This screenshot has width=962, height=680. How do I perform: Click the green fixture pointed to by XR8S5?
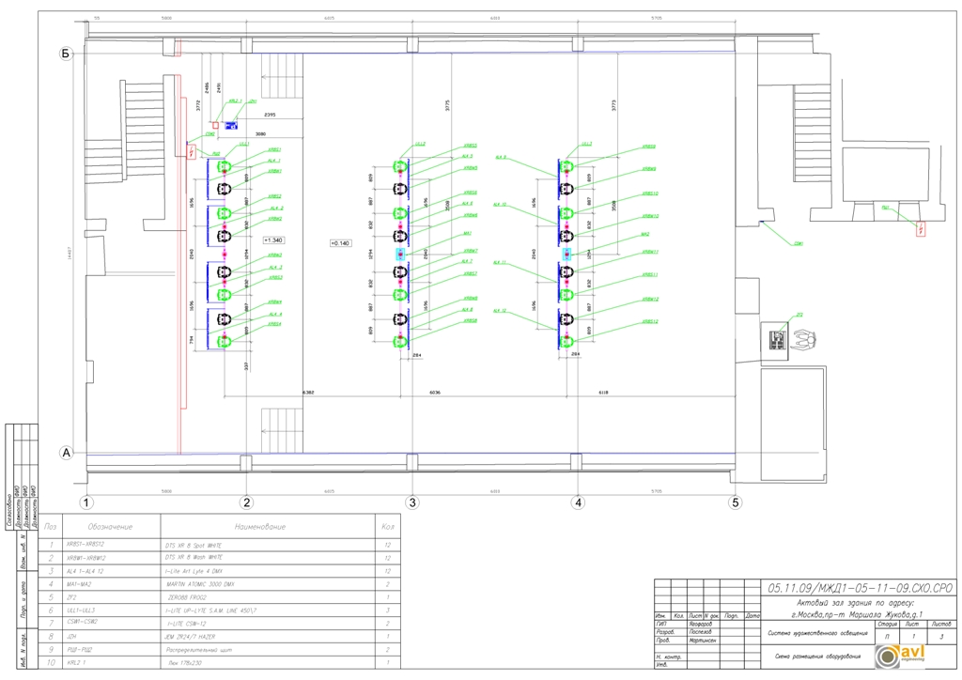tap(400, 167)
